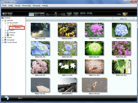Open the Filter dropdown
The height and width of the screenshot is (103, 138).
coord(125,14)
